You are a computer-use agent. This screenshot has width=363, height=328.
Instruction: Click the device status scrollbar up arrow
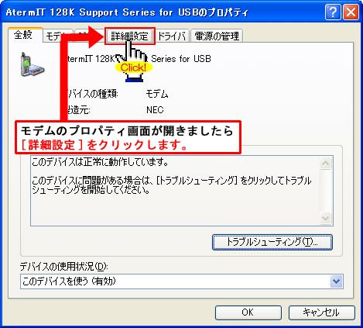click(x=326, y=163)
